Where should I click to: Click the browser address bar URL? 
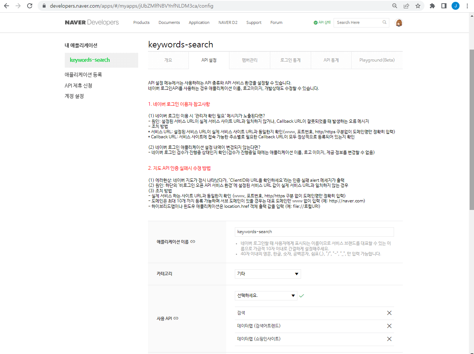click(132, 6)
